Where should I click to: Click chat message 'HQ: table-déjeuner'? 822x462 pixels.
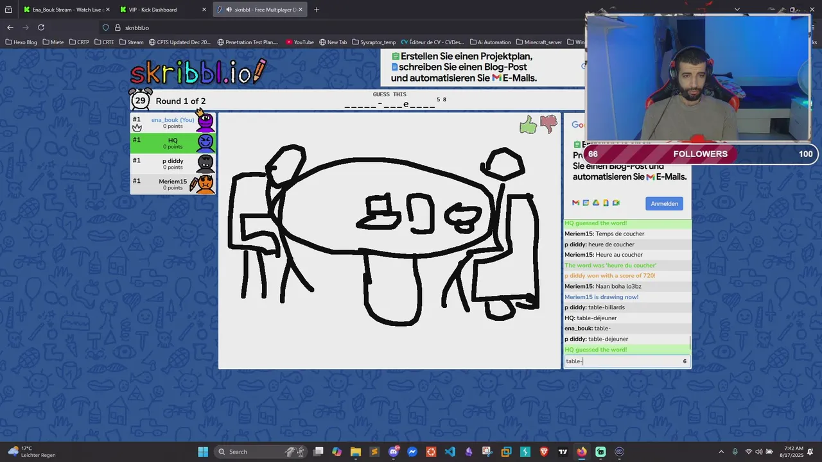(x=590, y=318)
